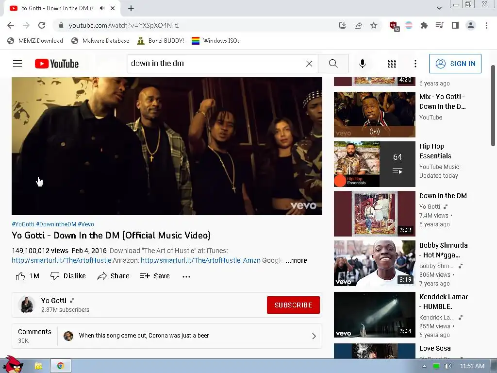Click the address bar URL

(x=124, y=25)
